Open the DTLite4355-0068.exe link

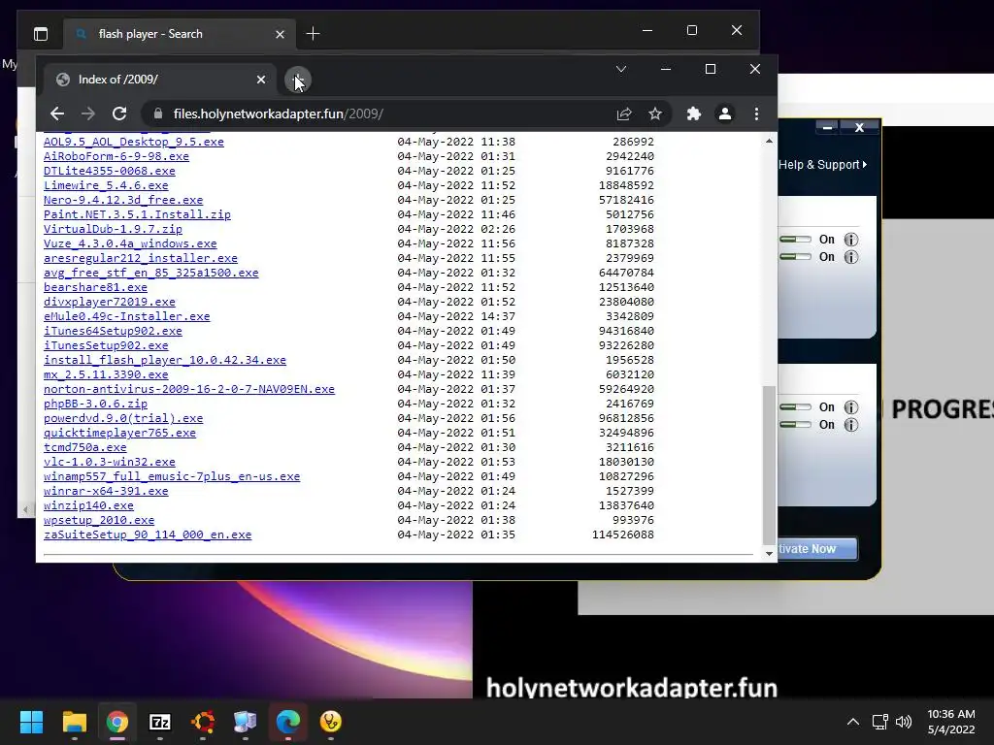click(x=109, y=171)
